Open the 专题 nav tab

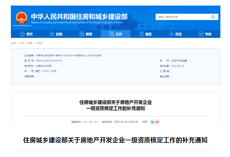[205, 34]
